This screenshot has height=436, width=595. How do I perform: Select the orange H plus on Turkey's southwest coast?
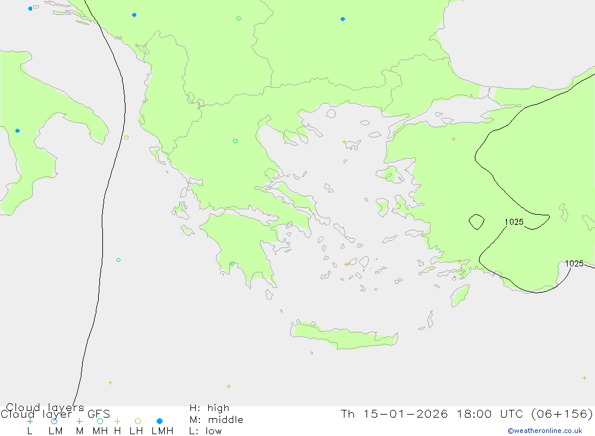tap(459, 262)
